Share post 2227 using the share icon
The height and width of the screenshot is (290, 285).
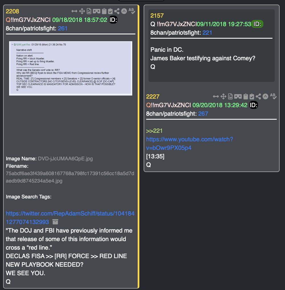coord(258,97)
